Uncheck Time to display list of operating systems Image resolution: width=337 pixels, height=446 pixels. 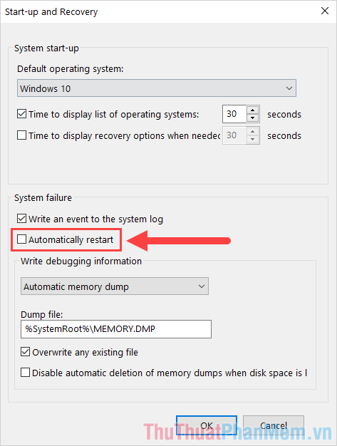pos(22,114)
